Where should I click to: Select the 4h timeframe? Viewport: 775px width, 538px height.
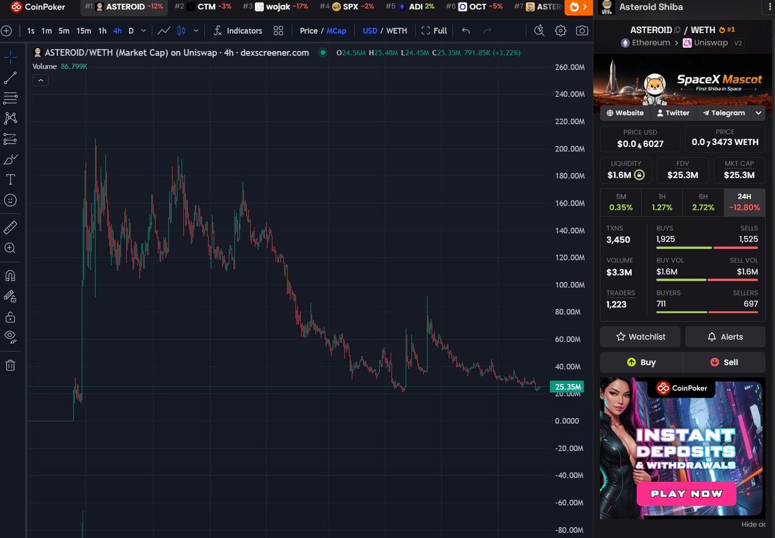(117, 30)
